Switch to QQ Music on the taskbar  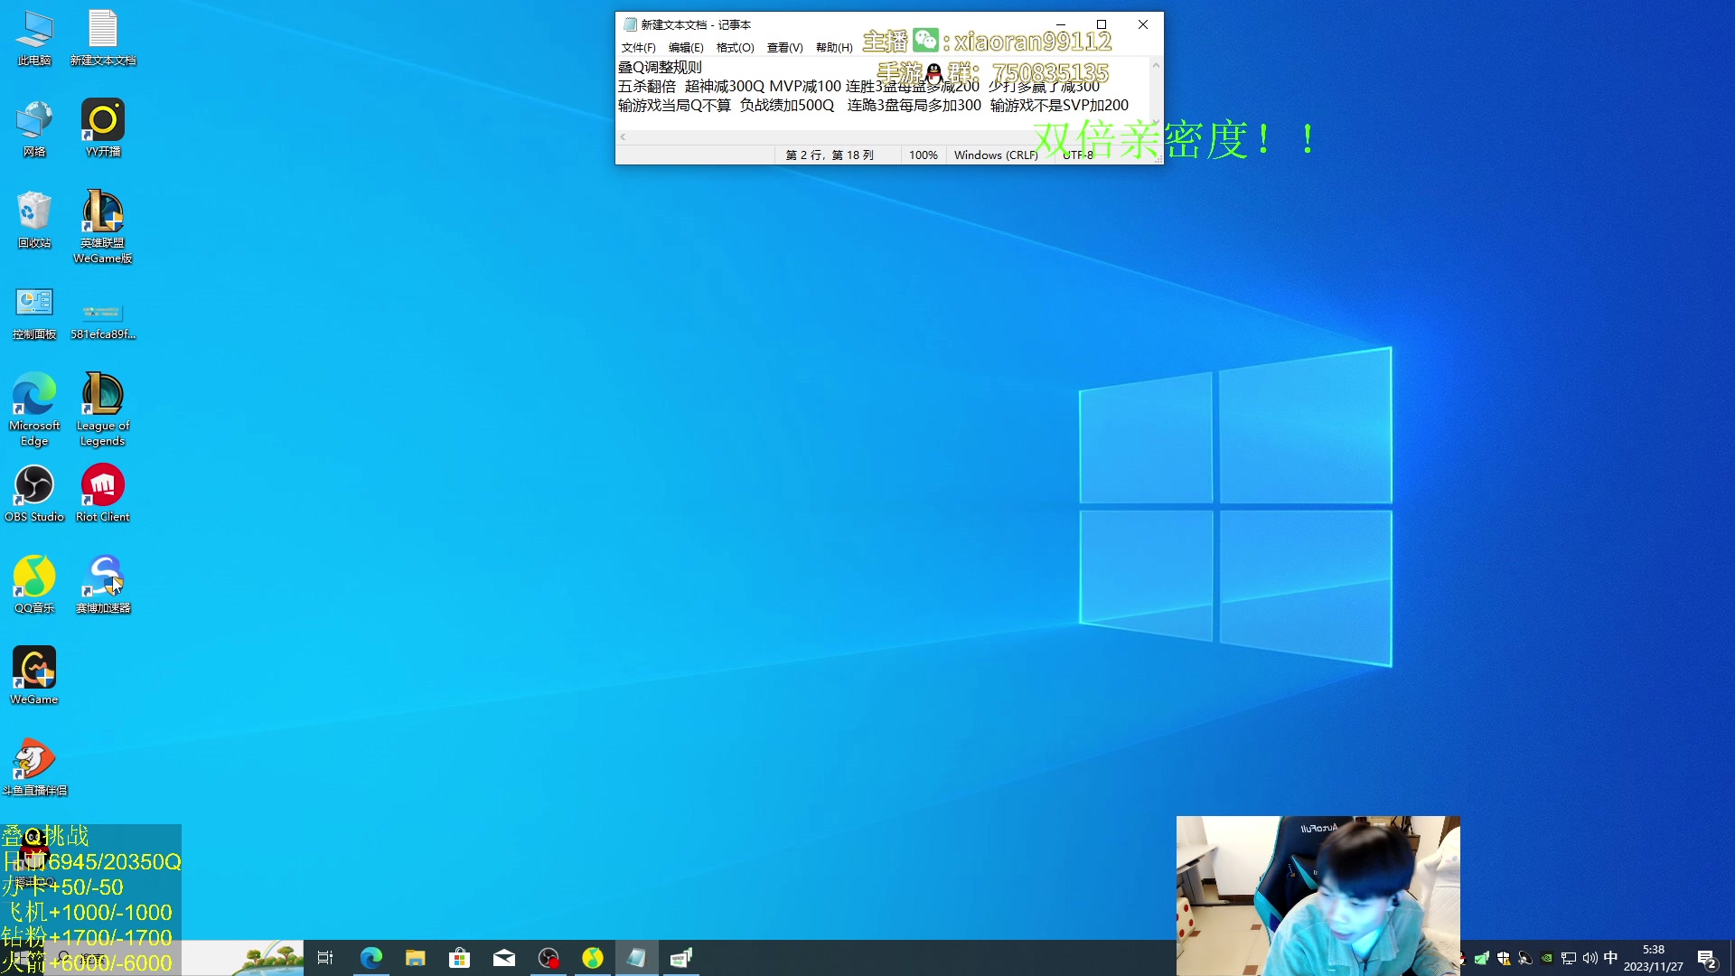click(592, 958)
